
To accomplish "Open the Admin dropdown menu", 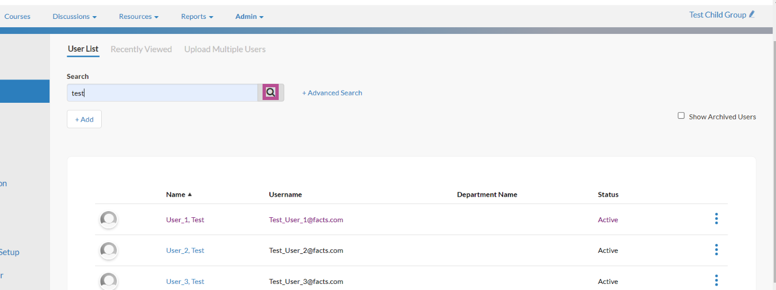I will click(249, 17).
